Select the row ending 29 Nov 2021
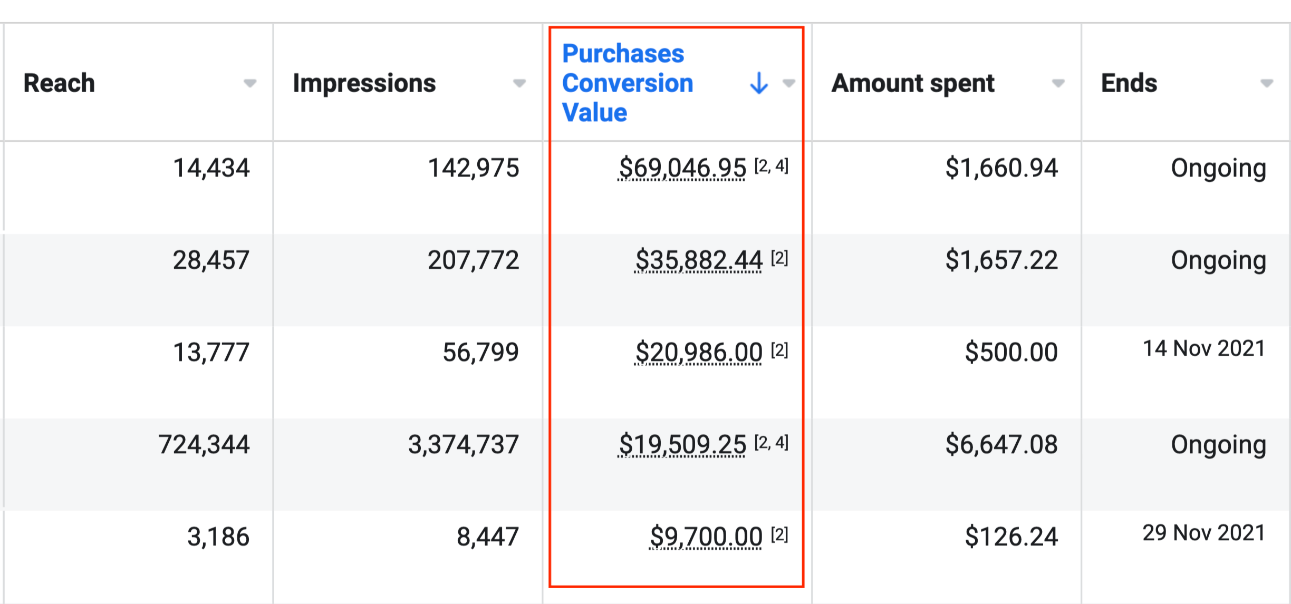Screen dimensions: 1291x604 tap(1203, 533)
